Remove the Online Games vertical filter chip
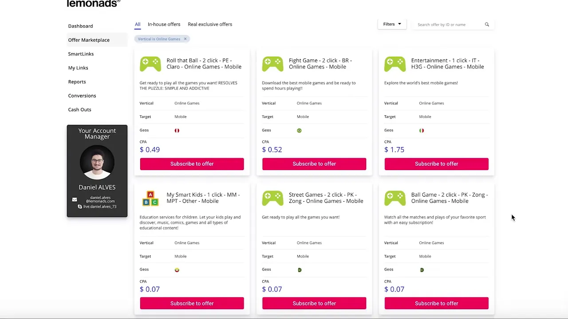Viewport: 568px width, 319px height. click(185, 39)
